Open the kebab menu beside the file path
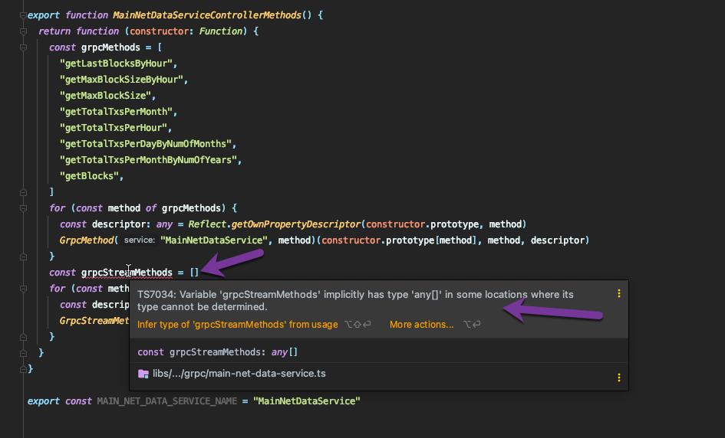The width and height of the screenshot is (725, 438). [618, 378]
